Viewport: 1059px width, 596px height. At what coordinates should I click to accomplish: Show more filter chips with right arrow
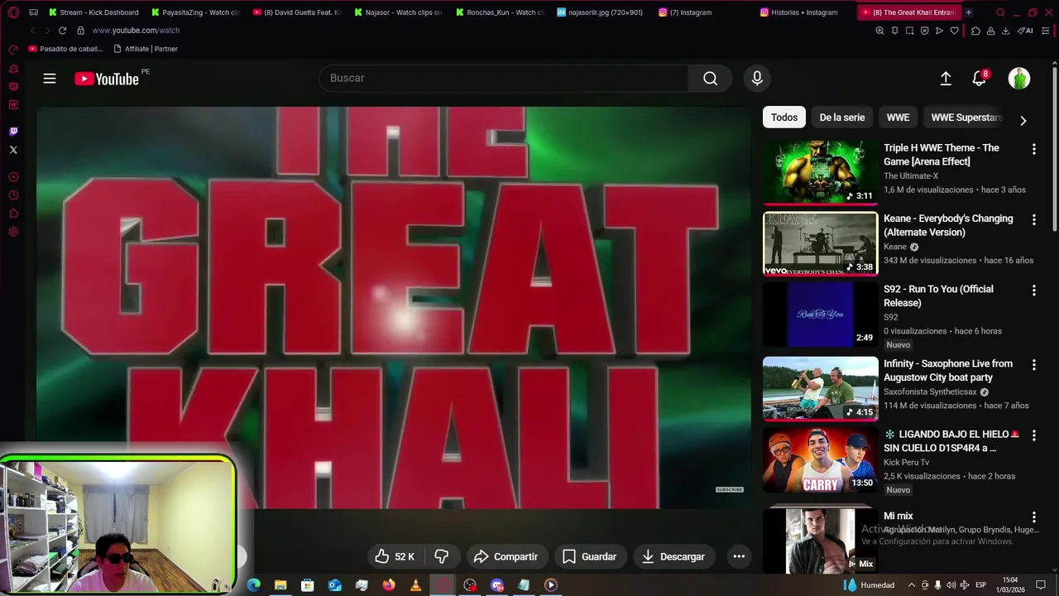coord(1023,120)
